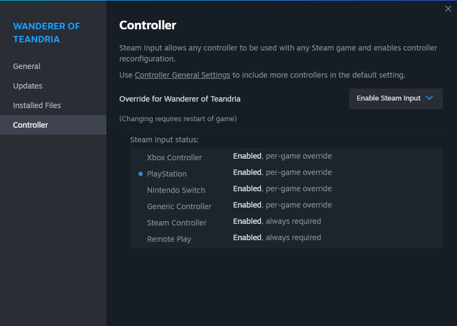Click the Wanderer of Teandria title
Image resolution: width=457 pixels, height=326 pixels.
pos(46,33)
